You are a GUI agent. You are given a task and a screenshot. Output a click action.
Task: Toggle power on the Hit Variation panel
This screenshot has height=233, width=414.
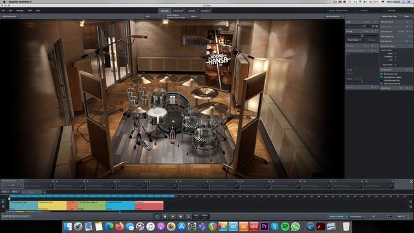click(407, 70)
